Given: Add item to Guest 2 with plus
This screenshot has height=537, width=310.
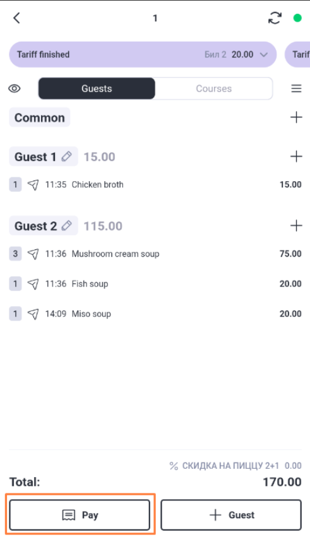Looking at the screenshot, I should [296, 226].
